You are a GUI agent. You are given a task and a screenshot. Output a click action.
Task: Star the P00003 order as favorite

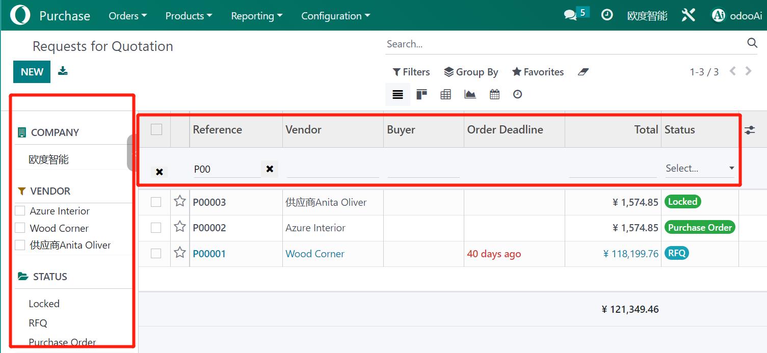[180, 201]
